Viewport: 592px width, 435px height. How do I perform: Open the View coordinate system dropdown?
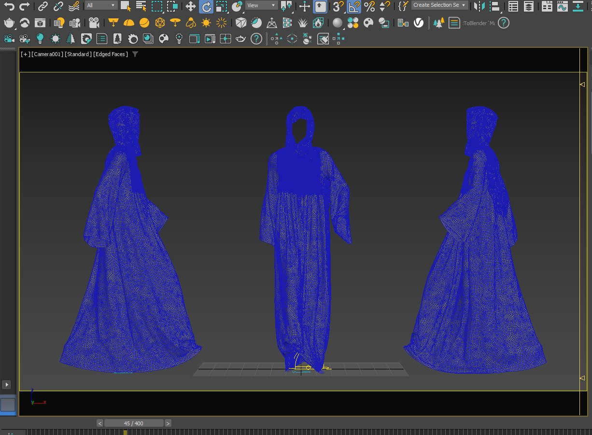261,5
